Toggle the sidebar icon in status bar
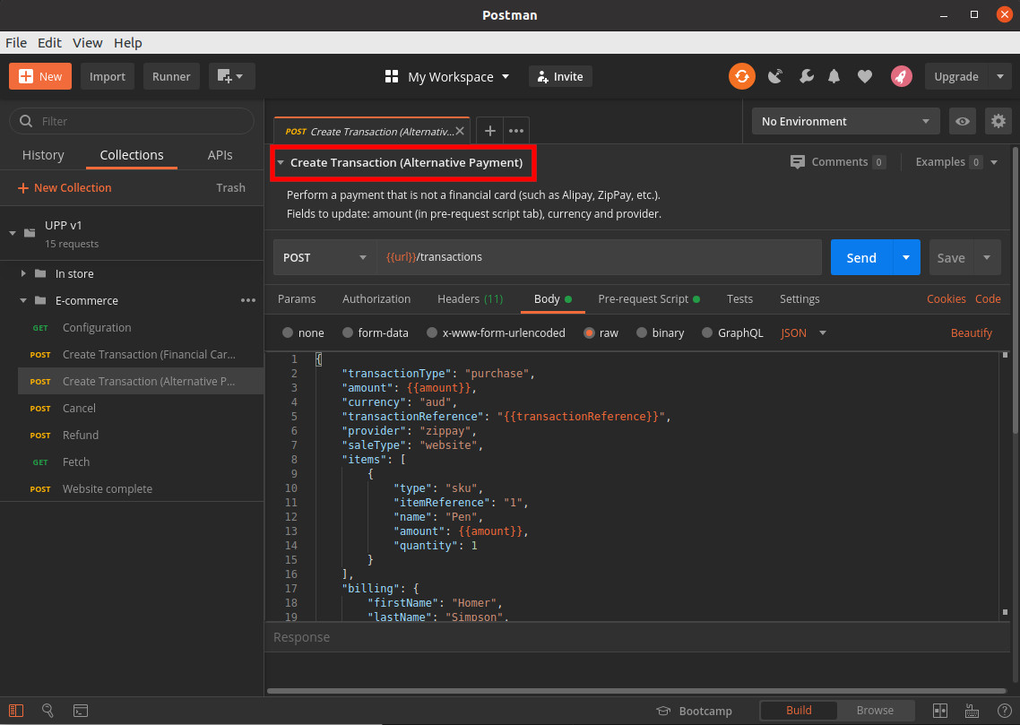Viewport: 1020px width, 725px height. [x=16, y=711]
